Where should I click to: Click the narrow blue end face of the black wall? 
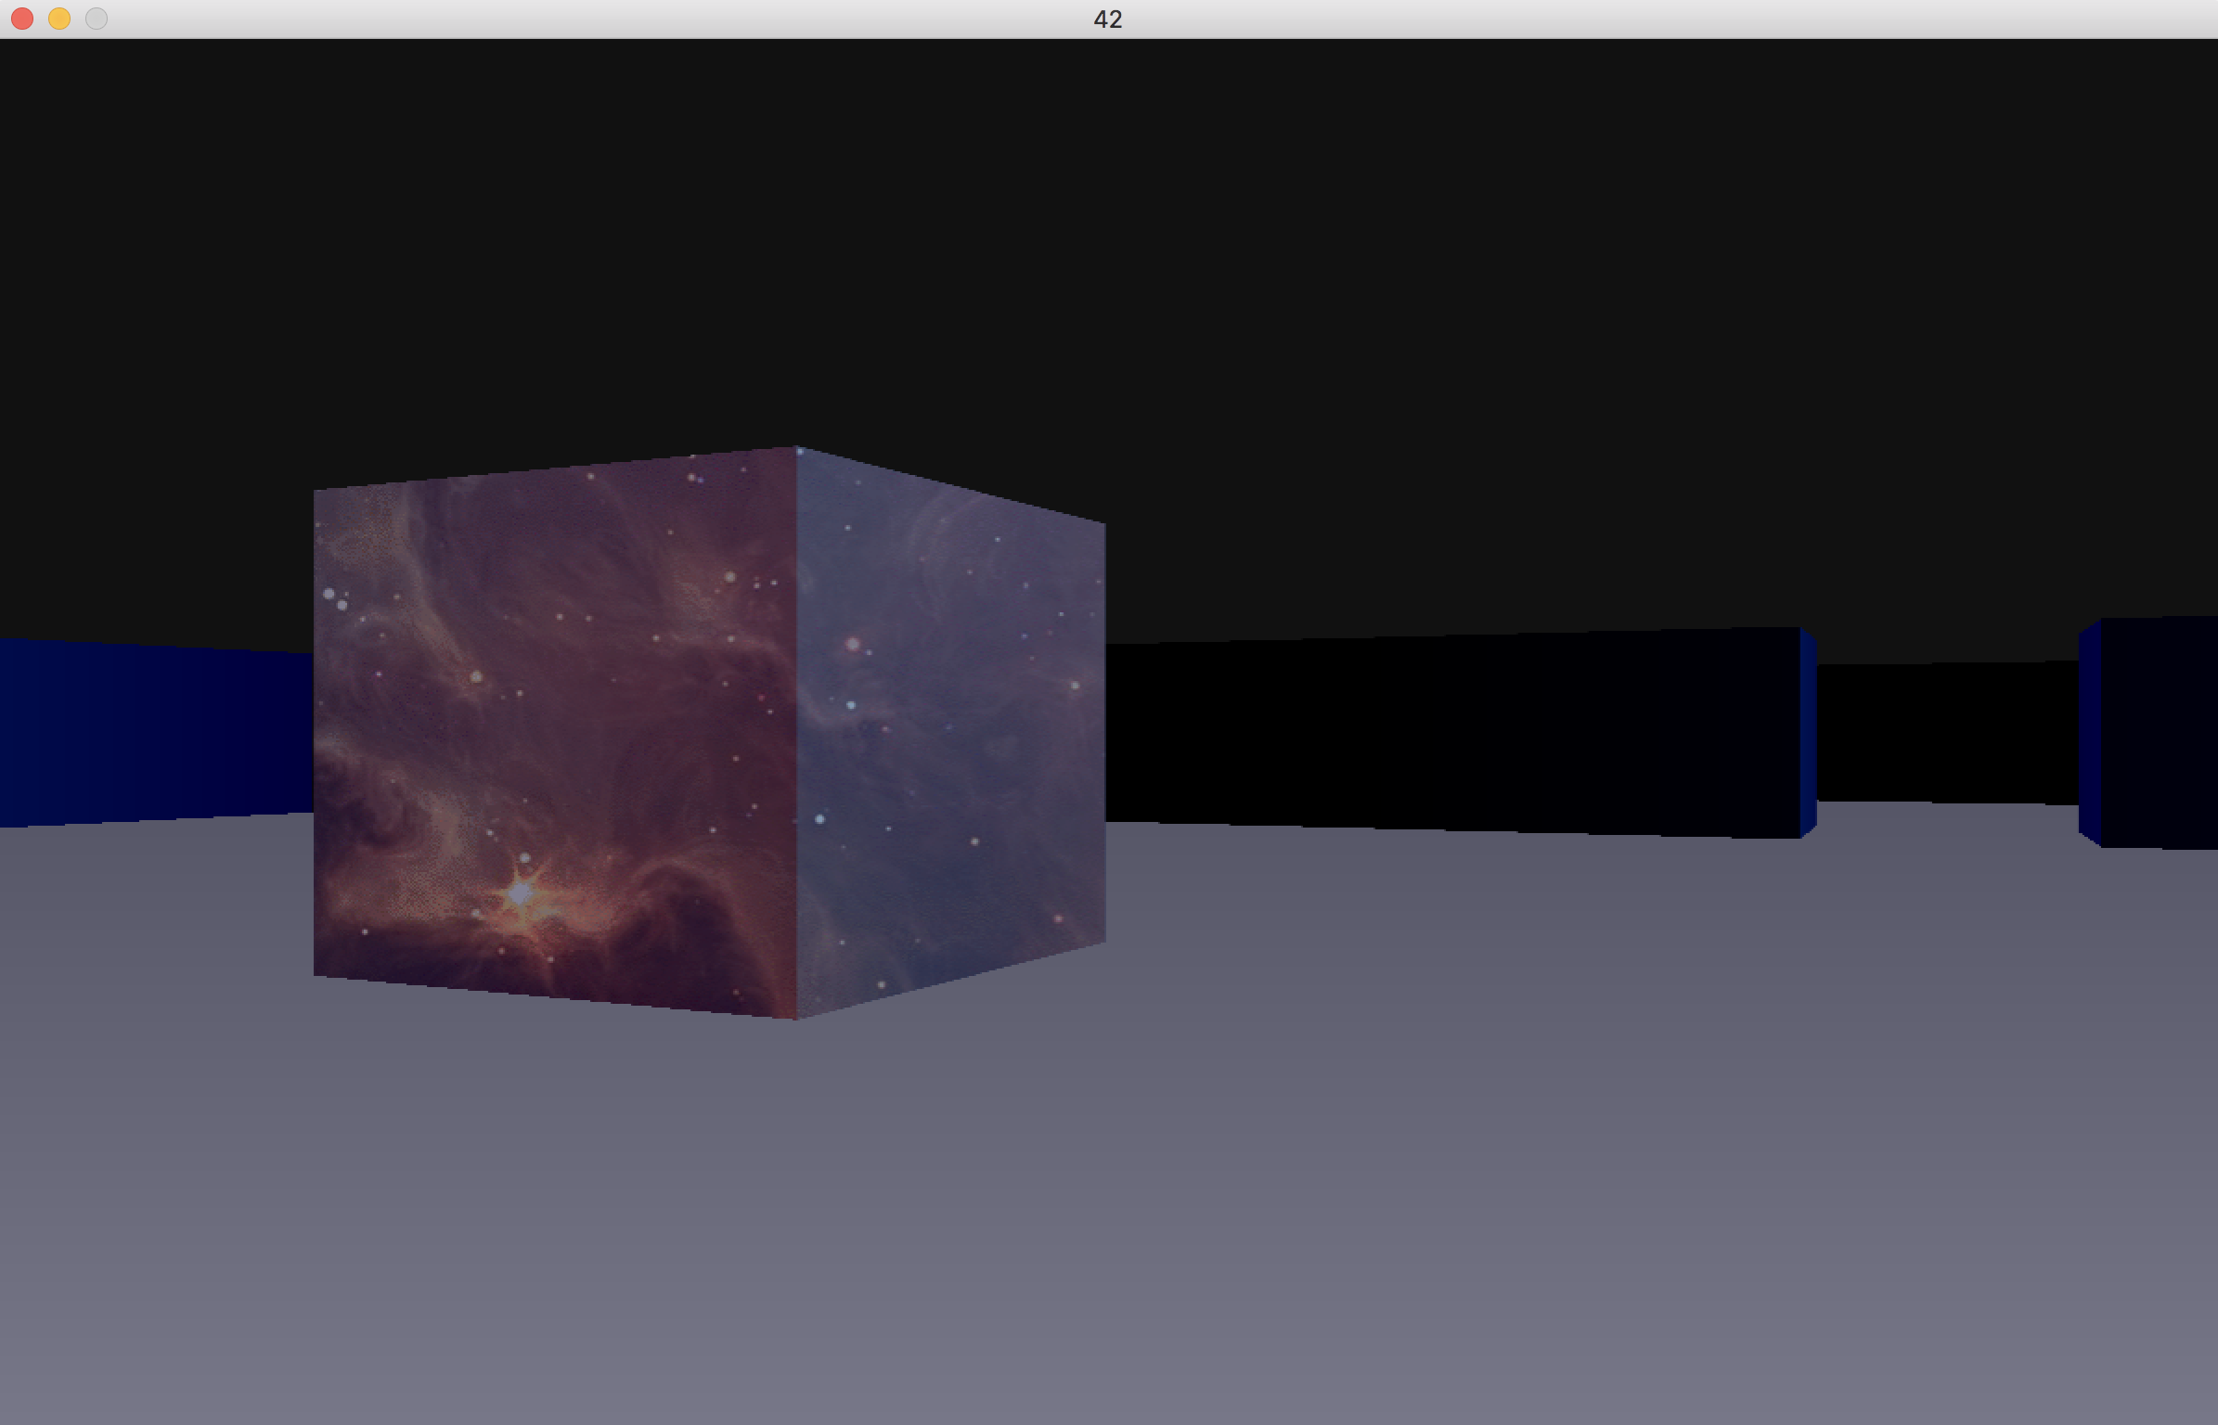[x=1808, y=733]
